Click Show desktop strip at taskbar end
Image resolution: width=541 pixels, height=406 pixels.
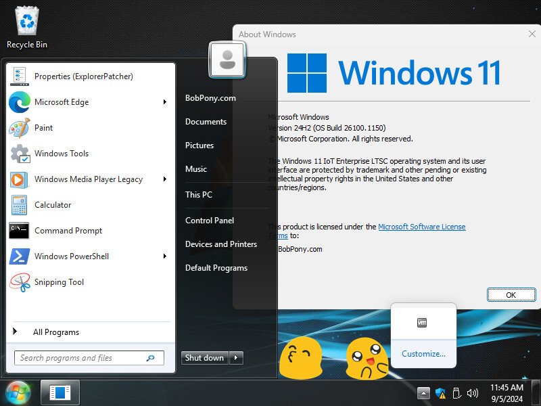click(536, 393)
